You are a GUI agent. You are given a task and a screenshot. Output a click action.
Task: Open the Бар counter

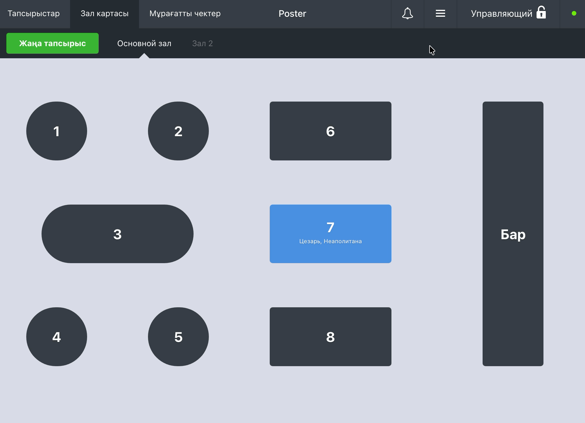tap(513, 234)
